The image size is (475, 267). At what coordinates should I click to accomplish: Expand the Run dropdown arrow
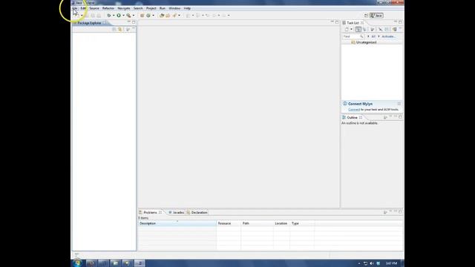[x=123, y=16]
